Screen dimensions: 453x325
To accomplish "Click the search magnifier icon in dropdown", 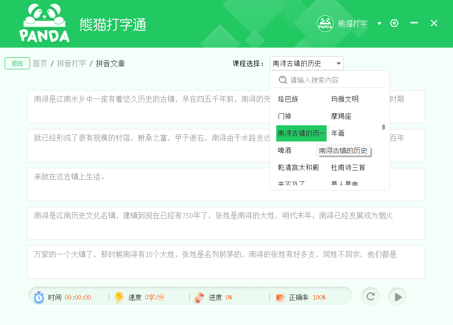I will pos(283,80).
